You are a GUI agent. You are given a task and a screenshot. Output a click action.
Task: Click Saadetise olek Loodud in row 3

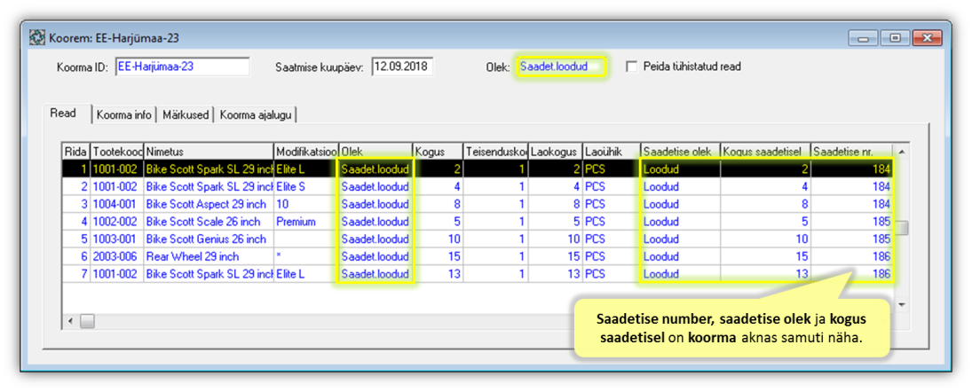point(680,204)
